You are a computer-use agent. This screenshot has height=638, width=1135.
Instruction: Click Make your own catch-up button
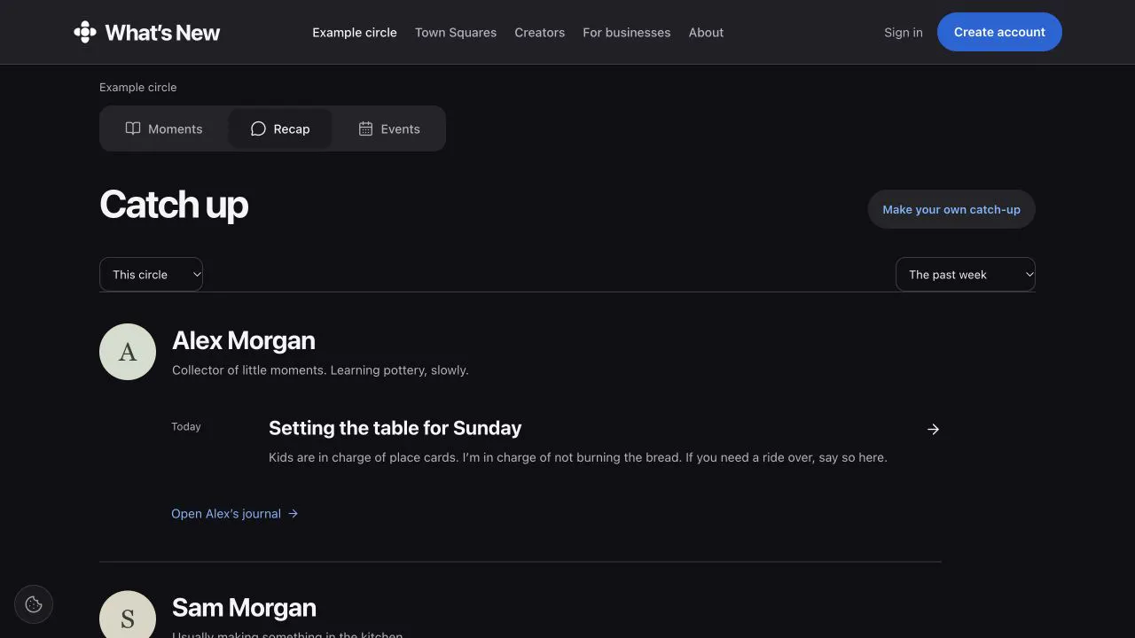(x=951, y=209)
